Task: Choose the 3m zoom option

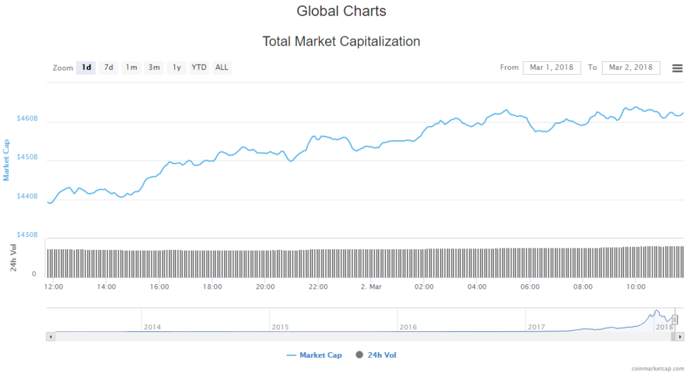Action: (x=154, y=67)
